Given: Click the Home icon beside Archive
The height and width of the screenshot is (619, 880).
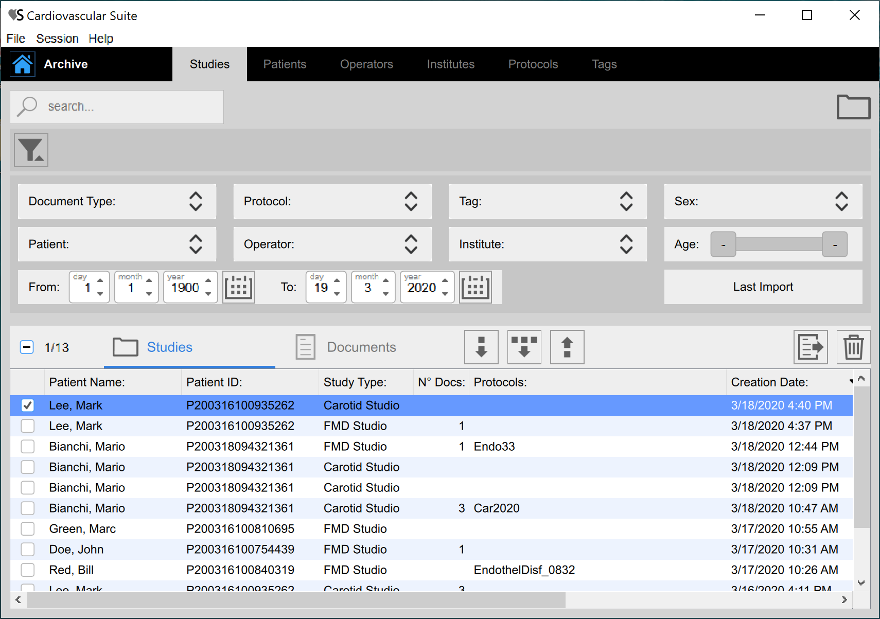Looking at the screenshot, I should coord(23,64).
